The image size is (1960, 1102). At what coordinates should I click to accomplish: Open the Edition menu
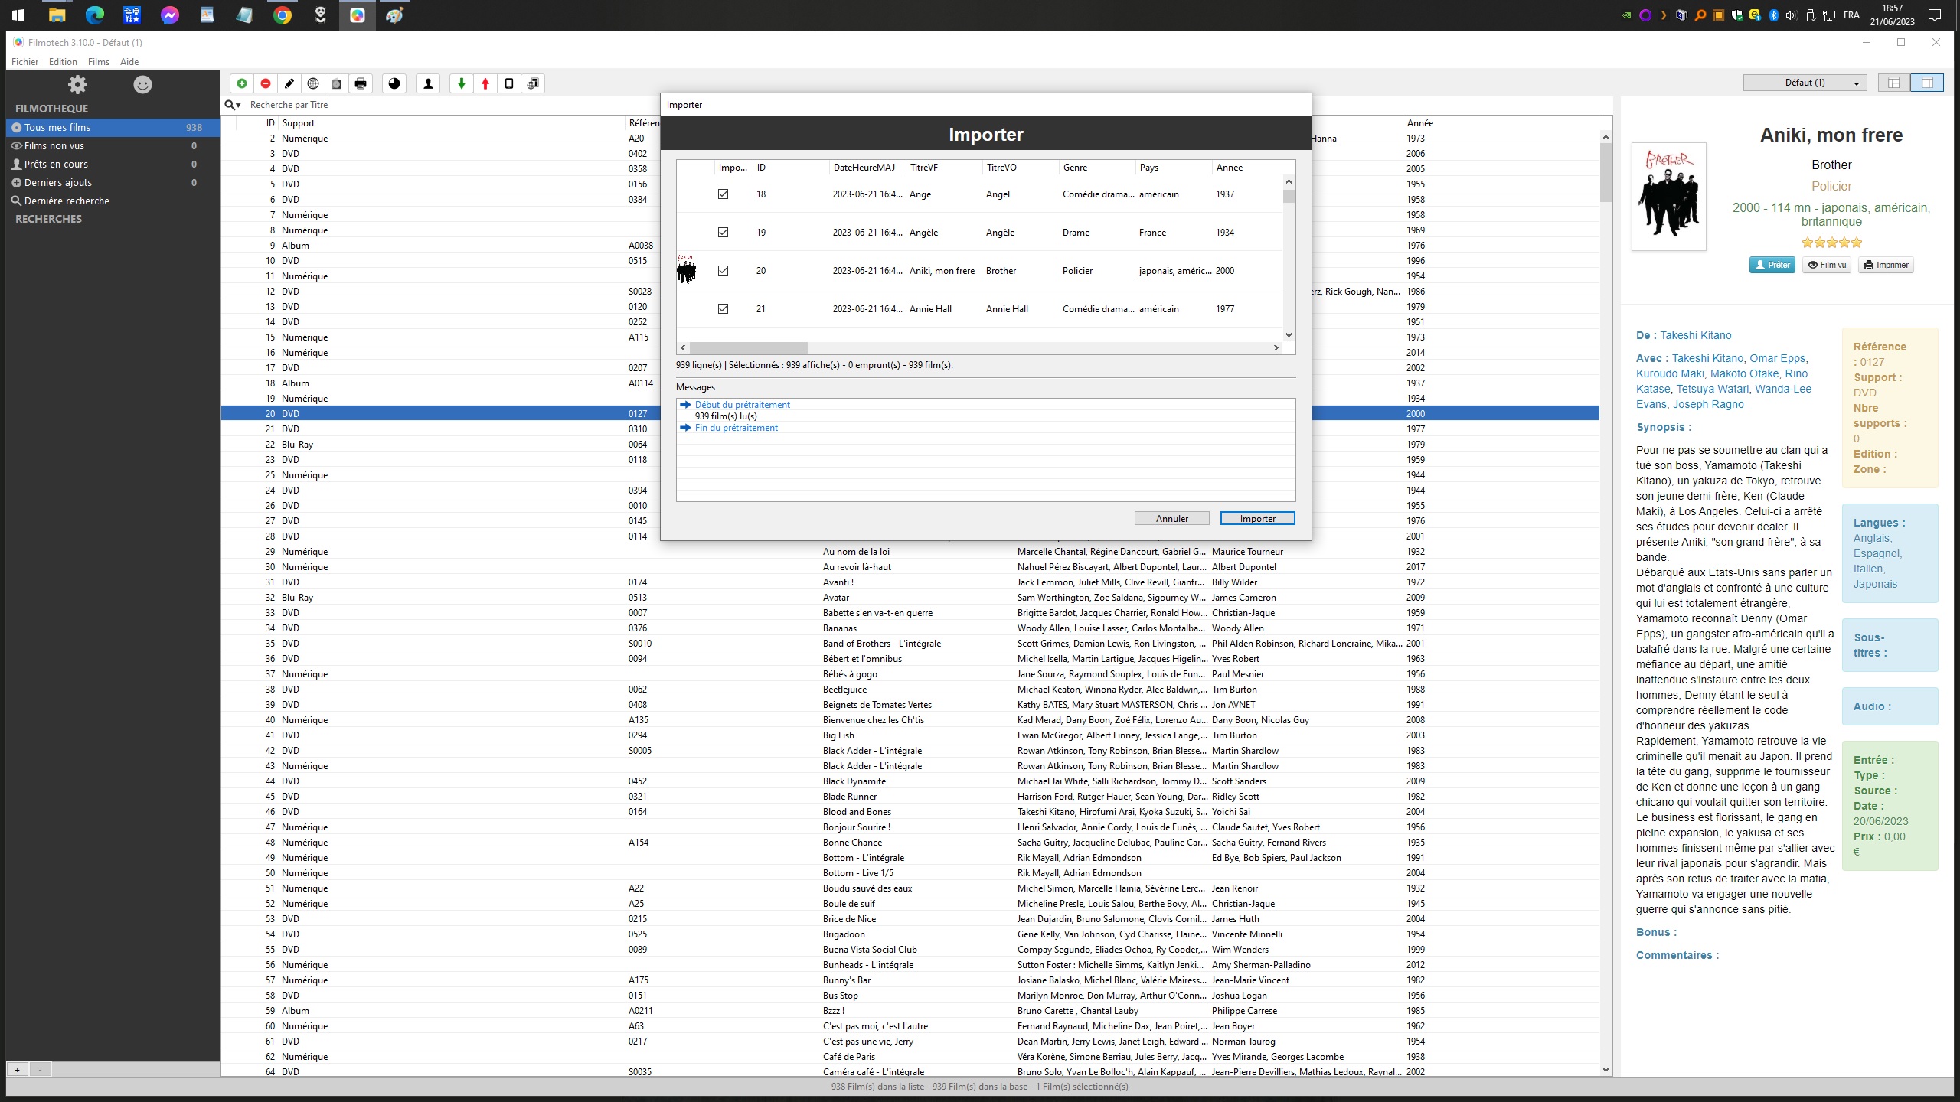[x=63, y=62]
